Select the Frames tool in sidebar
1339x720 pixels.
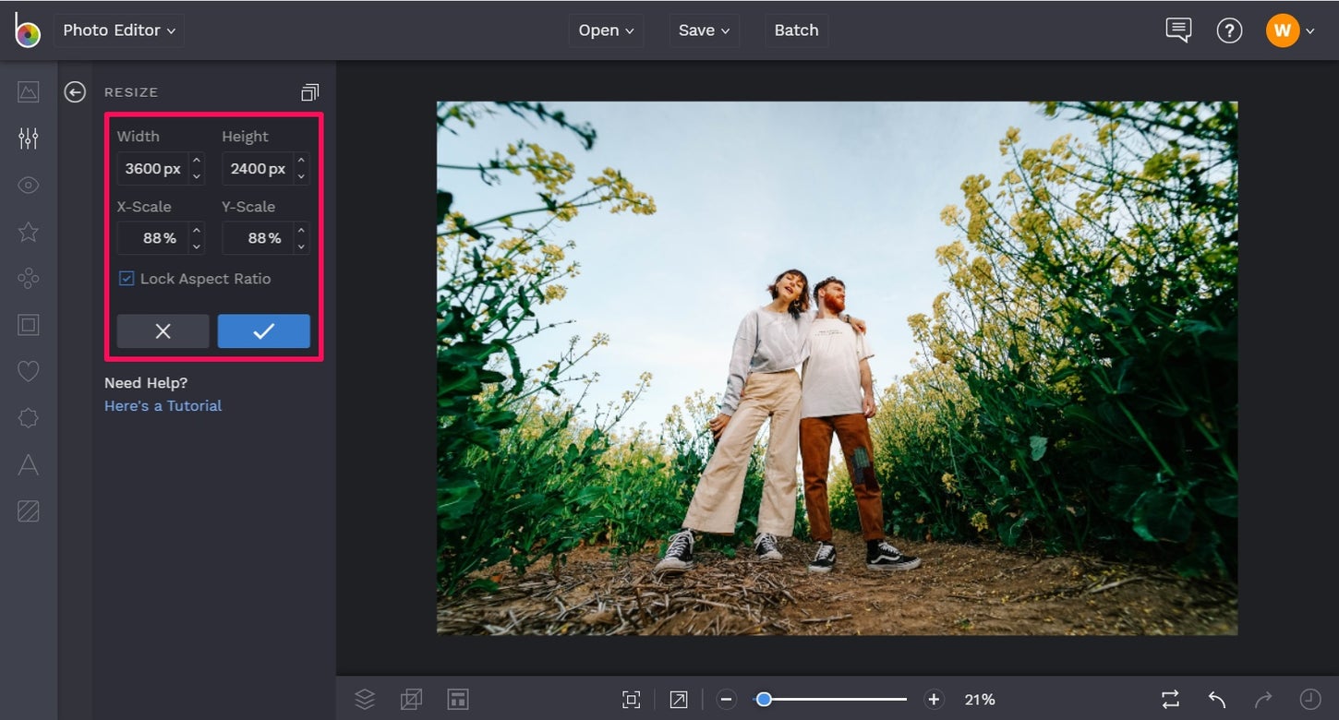point(28,324)
